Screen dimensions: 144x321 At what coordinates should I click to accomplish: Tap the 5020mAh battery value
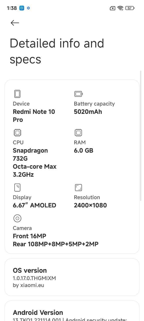[88, 112]
